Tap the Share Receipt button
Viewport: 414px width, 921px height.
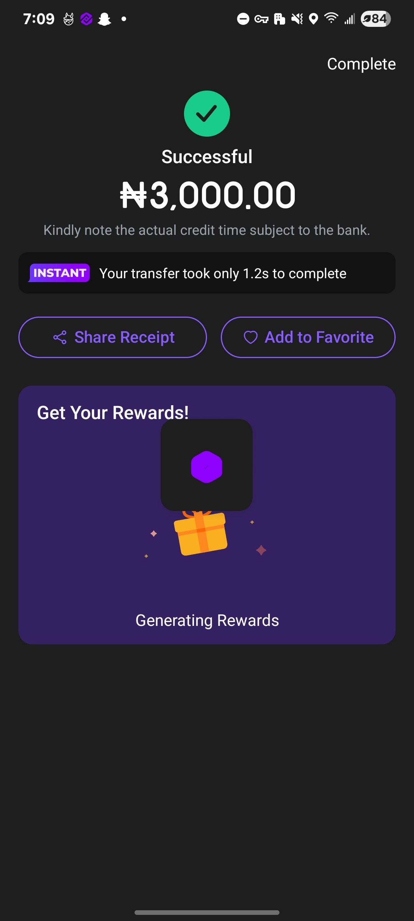[x=113, y=337]
